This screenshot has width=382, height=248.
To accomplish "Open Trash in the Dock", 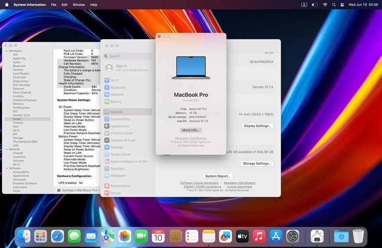I will [x=358, y=236].
